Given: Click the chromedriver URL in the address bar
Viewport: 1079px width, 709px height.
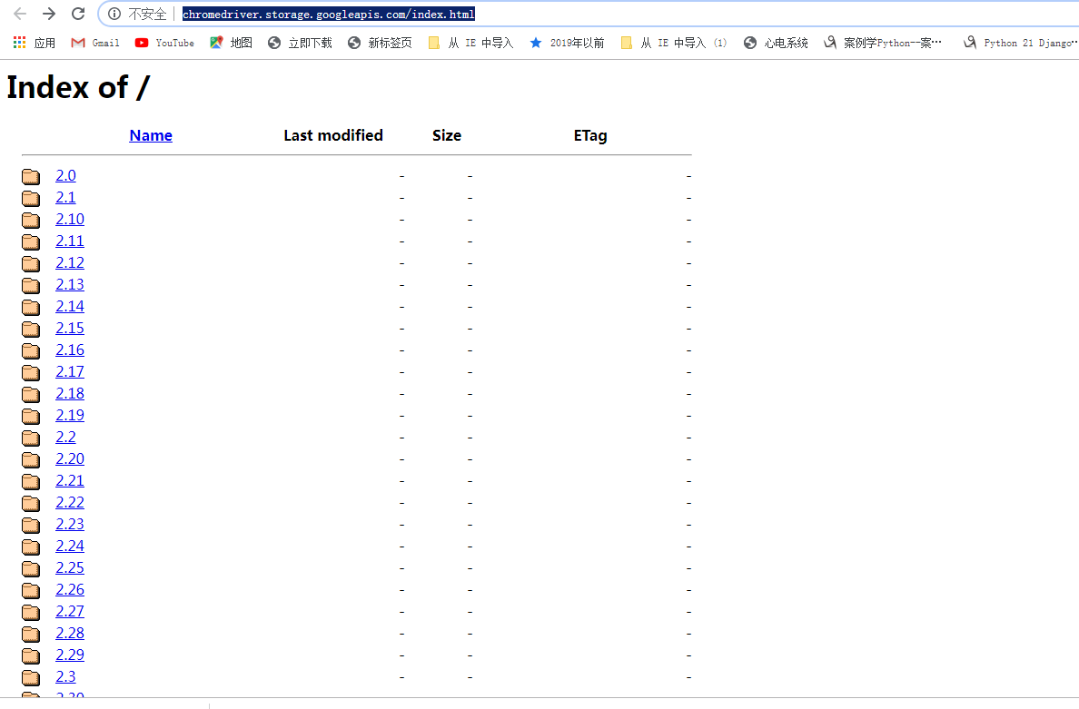Looking at the screenshot, I should click(328, 14).
